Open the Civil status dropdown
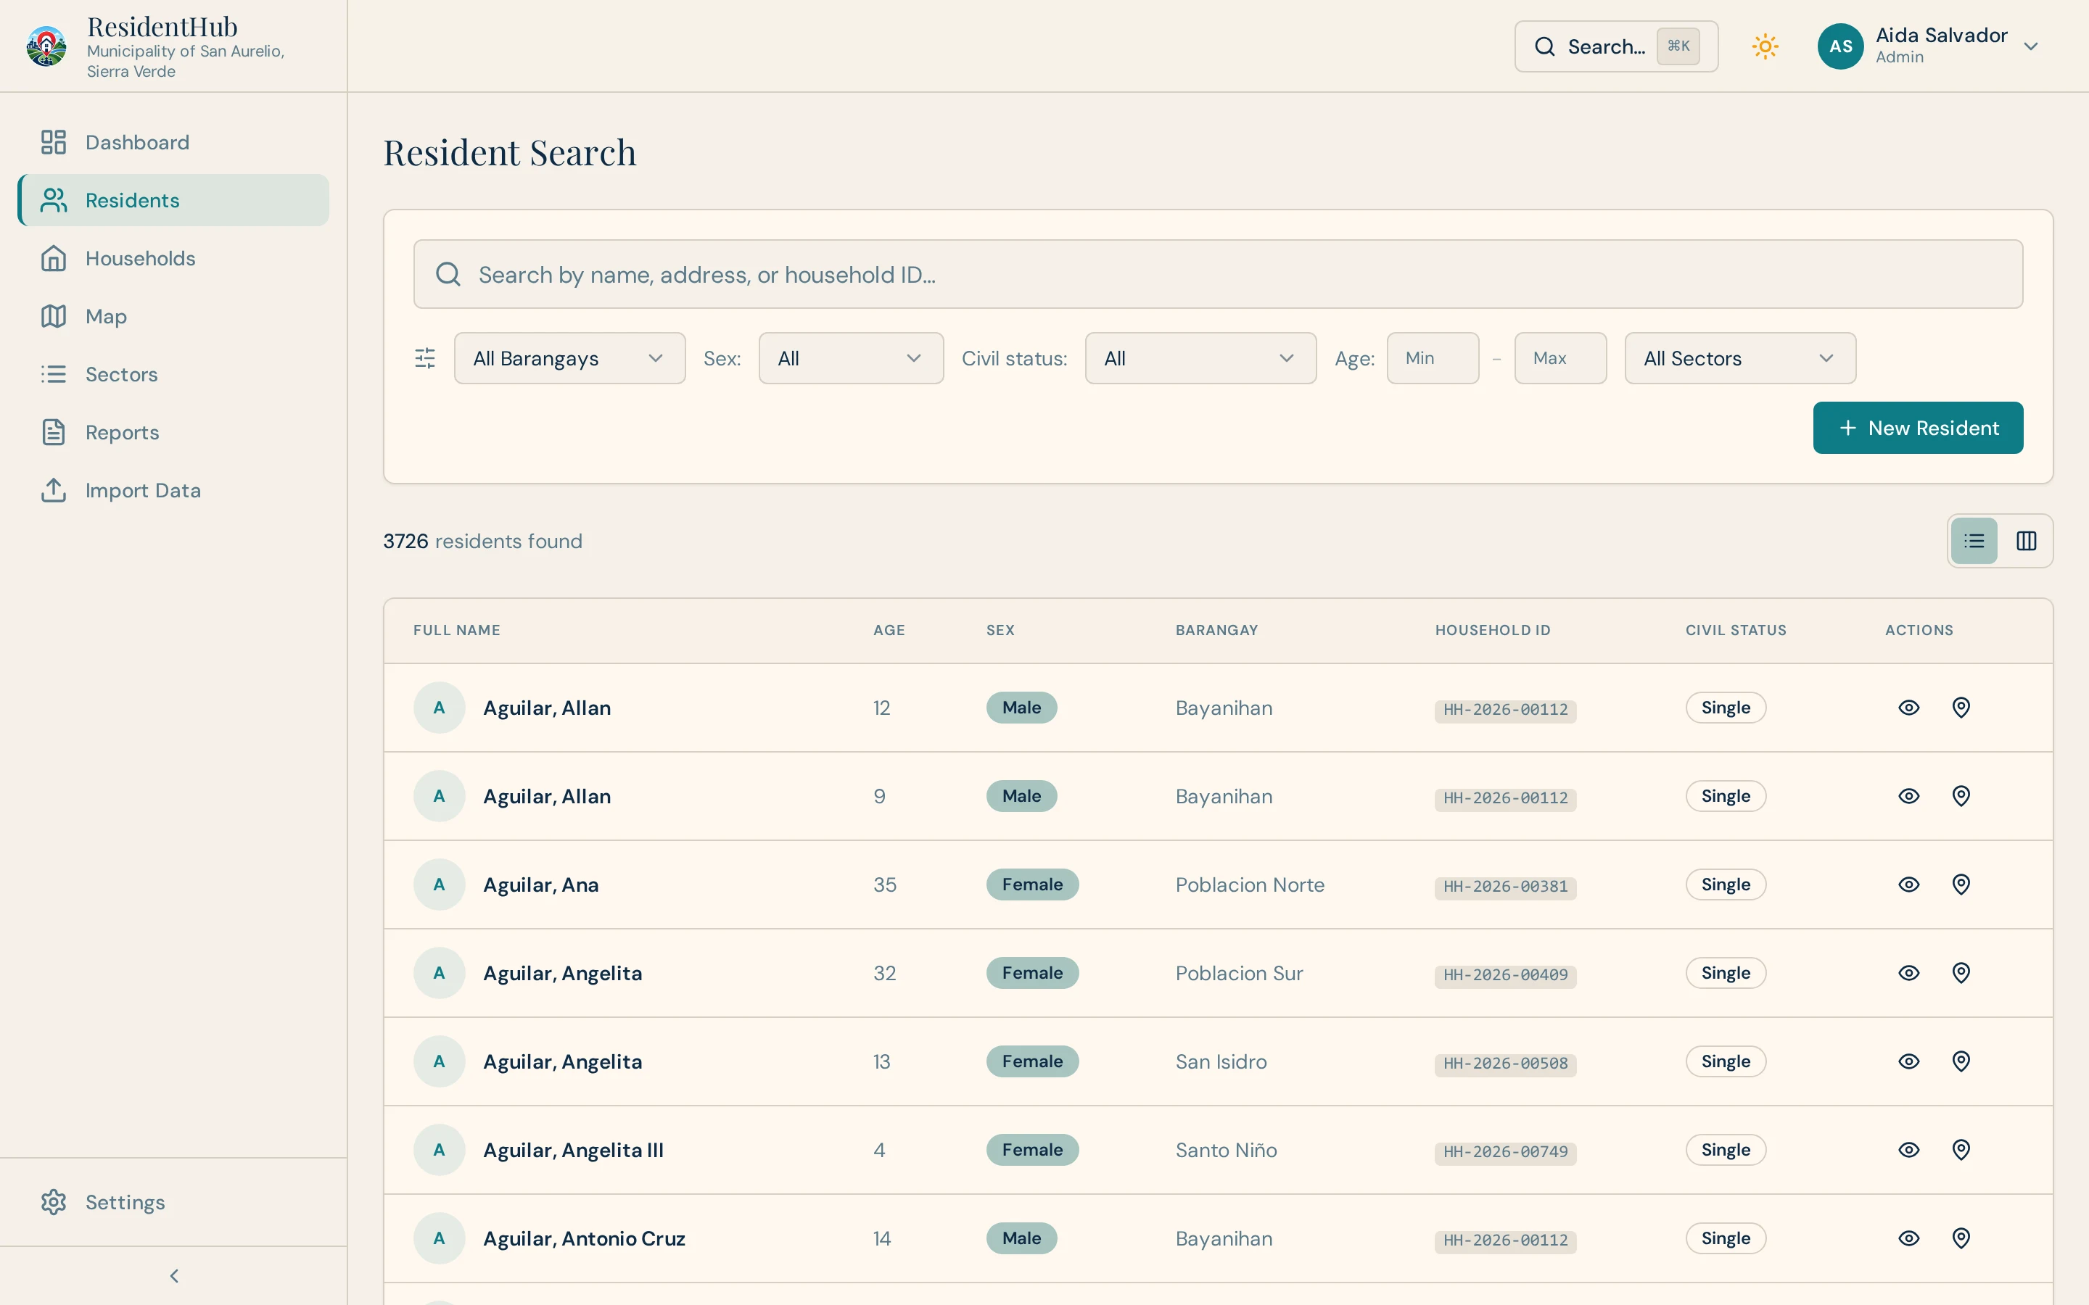Viewport: 2089px width, 1305px height. coord(1200,358)
